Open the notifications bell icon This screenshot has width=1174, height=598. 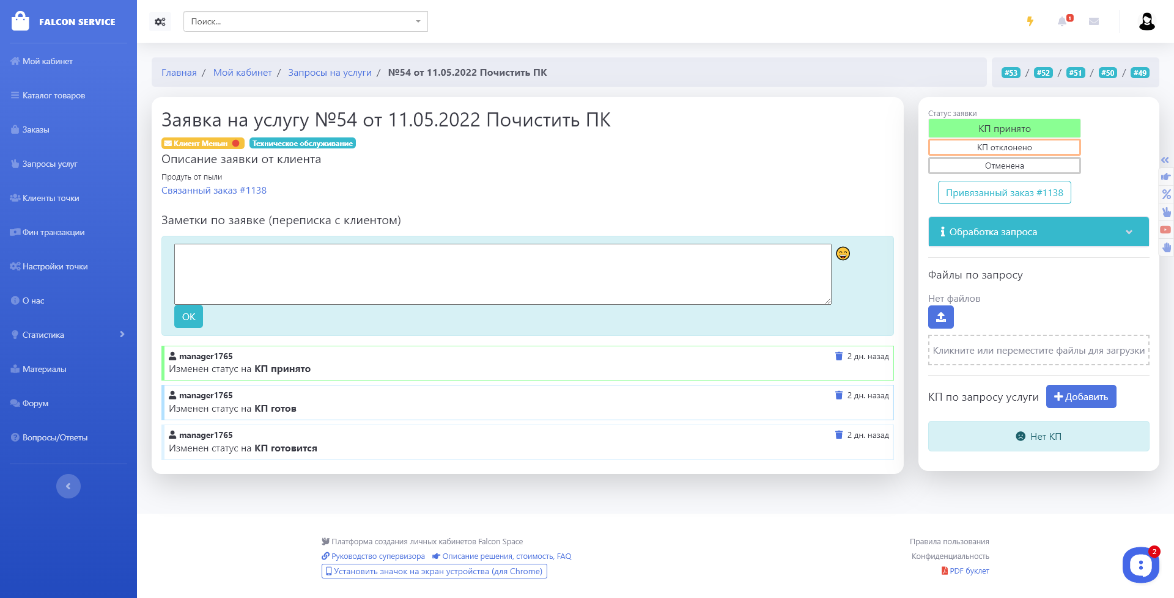[1063, 21]
